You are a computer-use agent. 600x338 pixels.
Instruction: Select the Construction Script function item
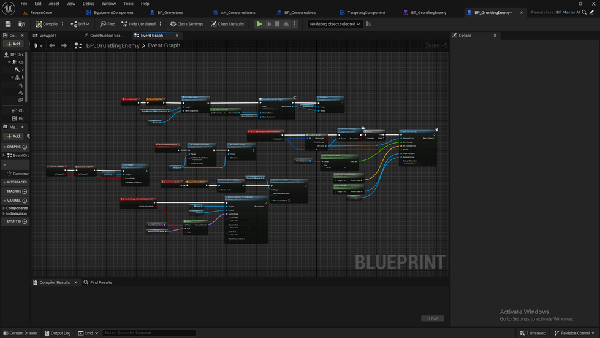tap(18, 174)
